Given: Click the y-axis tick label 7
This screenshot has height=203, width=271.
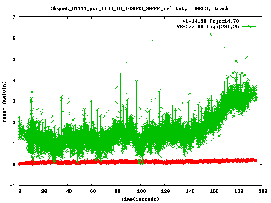Looking at the screenshot, I should [14, 17].
